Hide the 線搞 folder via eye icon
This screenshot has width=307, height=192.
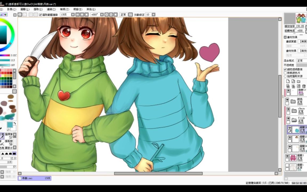pyautogui.click(x=287, y=99)
